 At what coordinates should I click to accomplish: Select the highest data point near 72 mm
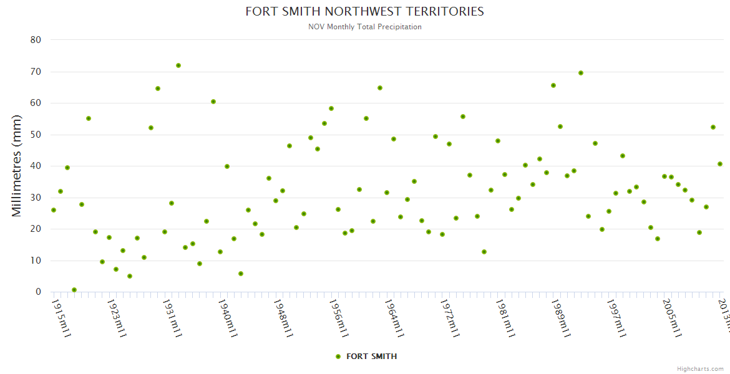pos(178,65)
